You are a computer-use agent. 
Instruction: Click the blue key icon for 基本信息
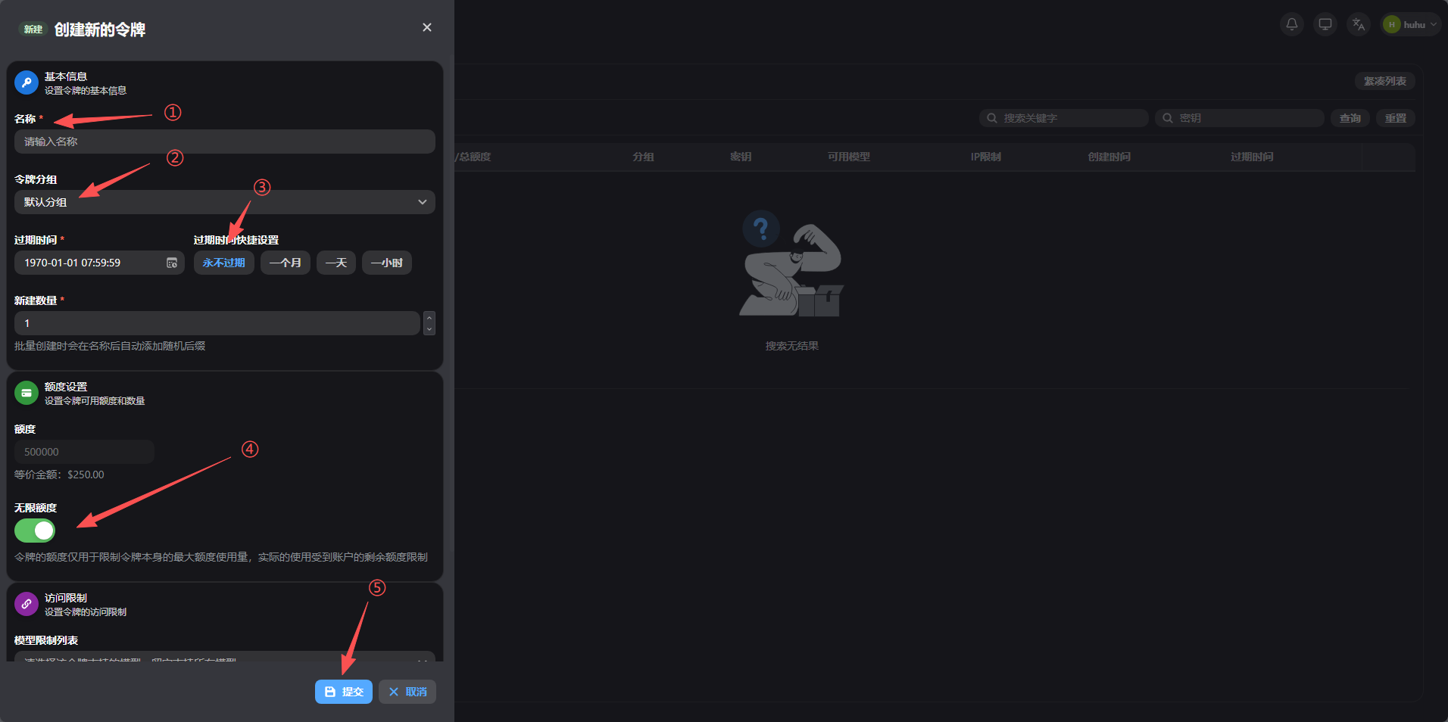[27, 82]
